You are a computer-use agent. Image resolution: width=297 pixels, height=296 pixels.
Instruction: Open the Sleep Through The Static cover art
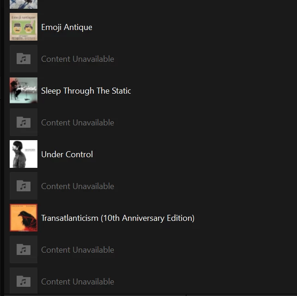tap(24, 90)
